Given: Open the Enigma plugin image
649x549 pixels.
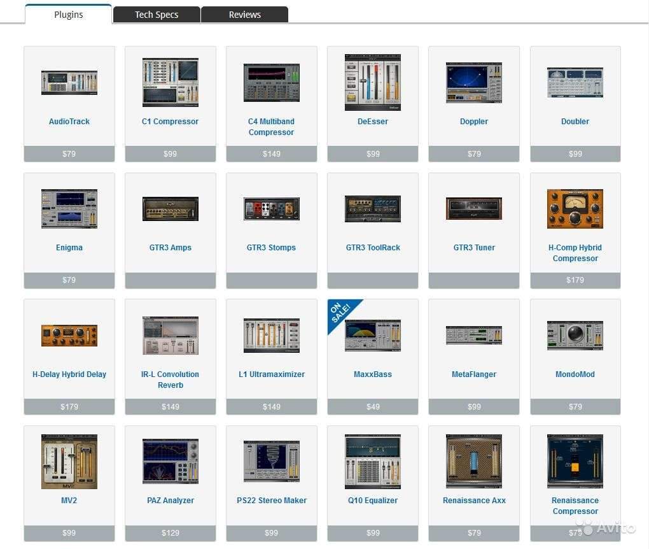Looking at the screenshot, I should pos(69,209).
